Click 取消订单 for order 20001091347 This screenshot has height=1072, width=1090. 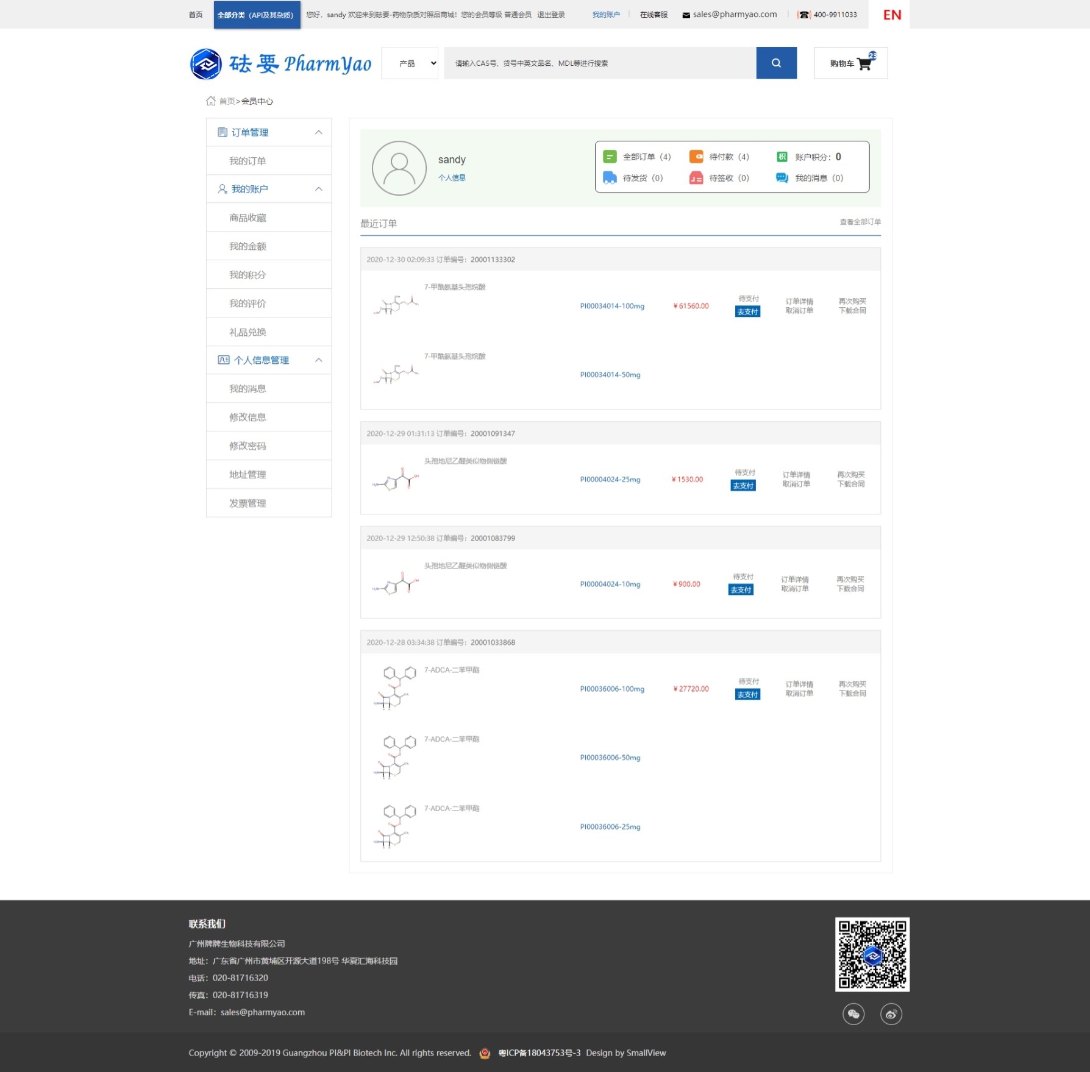(796, 484)
